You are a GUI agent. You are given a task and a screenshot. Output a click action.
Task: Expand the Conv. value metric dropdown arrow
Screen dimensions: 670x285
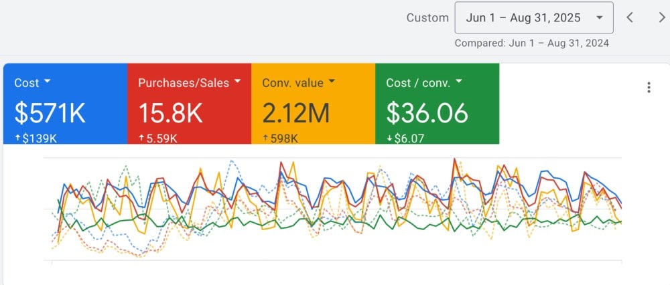332,82
